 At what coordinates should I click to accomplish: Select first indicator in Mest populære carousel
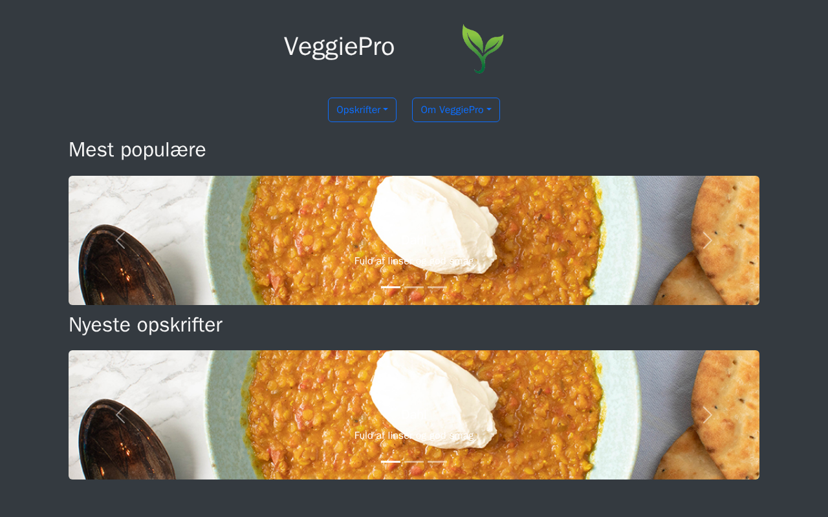coord(391,287)
